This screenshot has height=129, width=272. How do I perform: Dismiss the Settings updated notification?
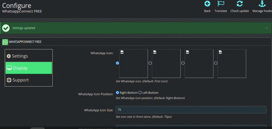[267, 28]
